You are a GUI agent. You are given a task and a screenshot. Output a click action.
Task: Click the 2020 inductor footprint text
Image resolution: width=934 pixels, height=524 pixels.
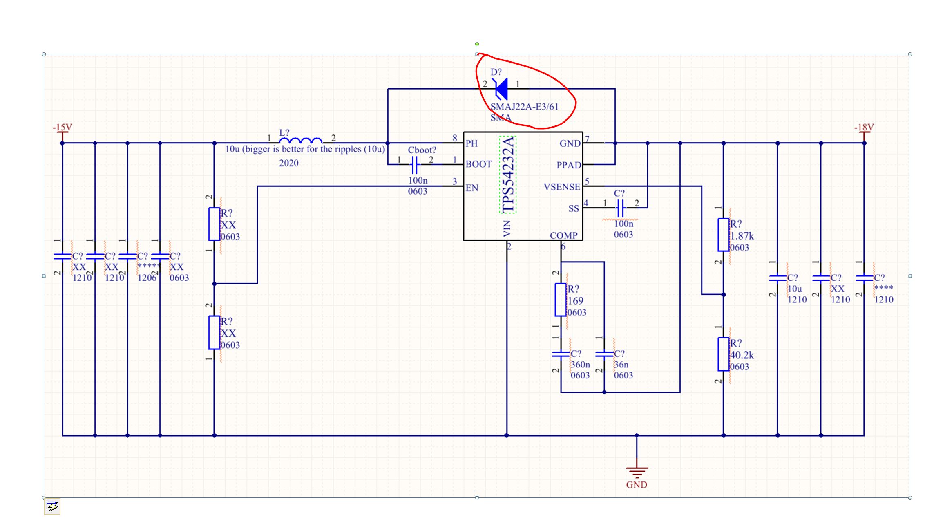[x=289, y=163]
